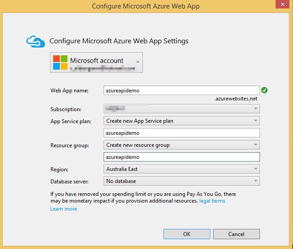Open the legal terms link

click(x=212, y=201)
